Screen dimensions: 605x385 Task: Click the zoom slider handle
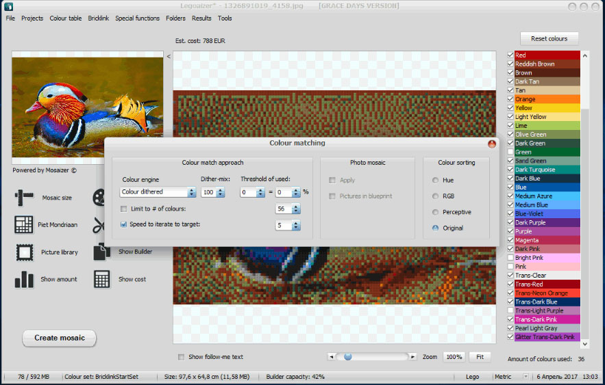[348, 357]
